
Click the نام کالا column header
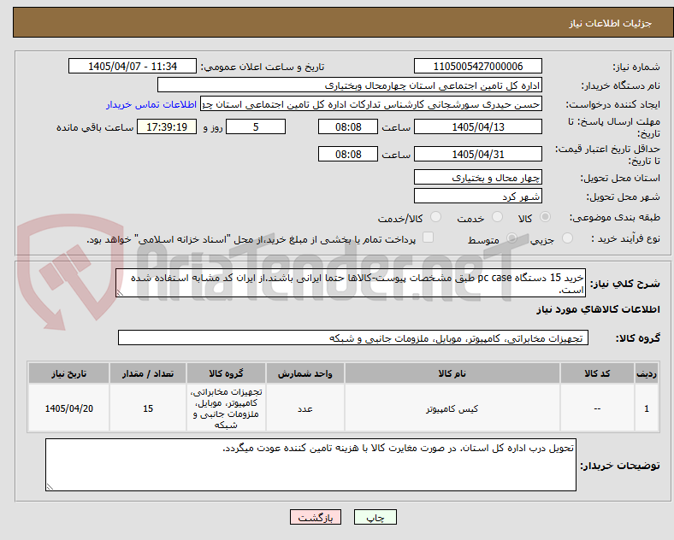452,373
